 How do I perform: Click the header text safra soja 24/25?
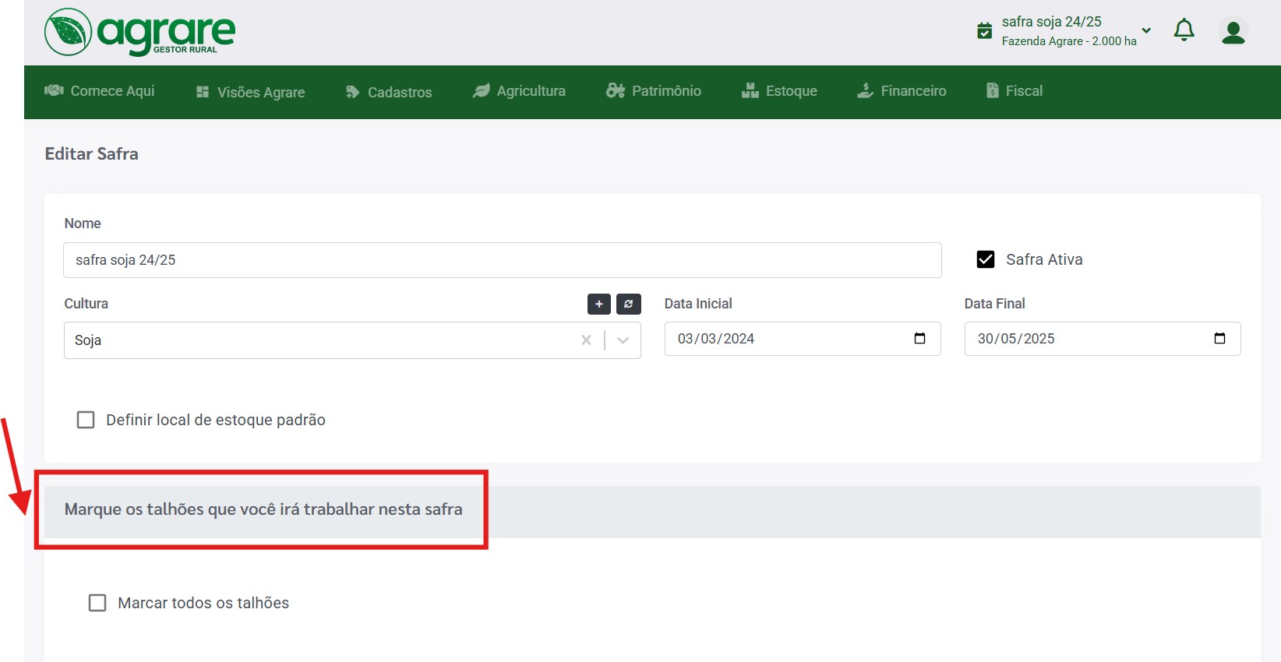[x=1052, y=22]
